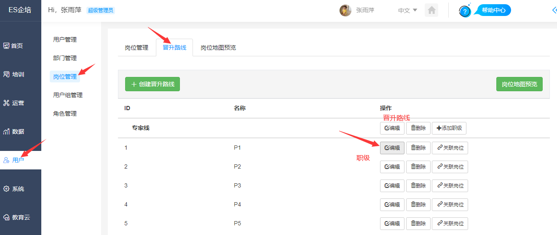Click the user avatar photo of 张雨萍

point(345,11)
